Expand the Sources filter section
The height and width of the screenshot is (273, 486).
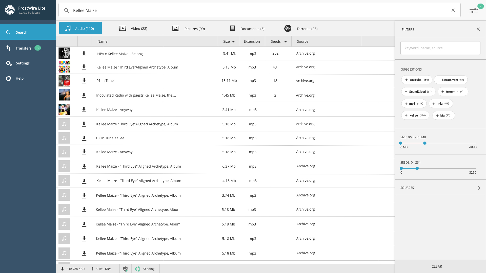pos(440,188)
